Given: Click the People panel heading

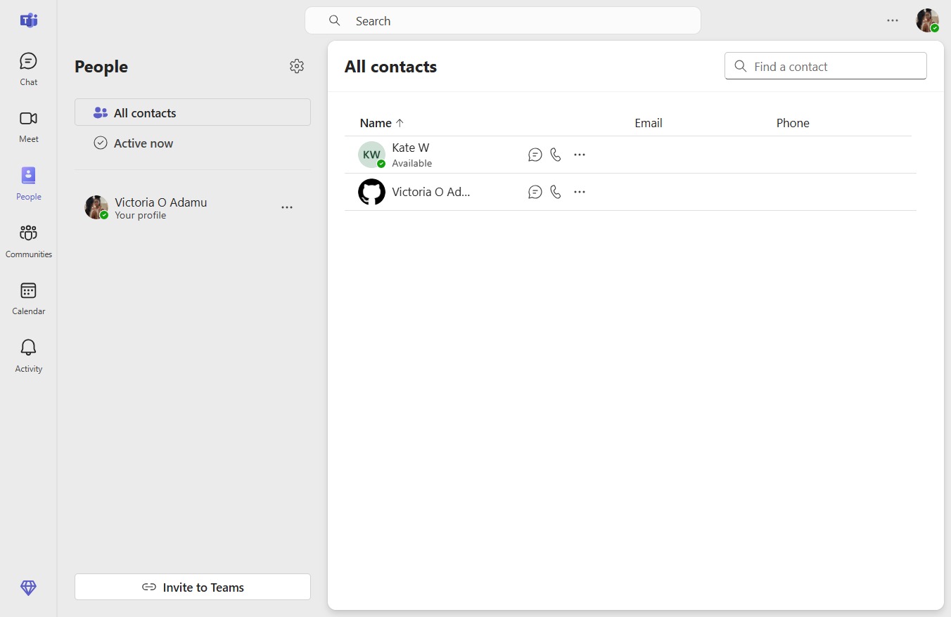Looking at the screenshot, I should tap(101, 67).
